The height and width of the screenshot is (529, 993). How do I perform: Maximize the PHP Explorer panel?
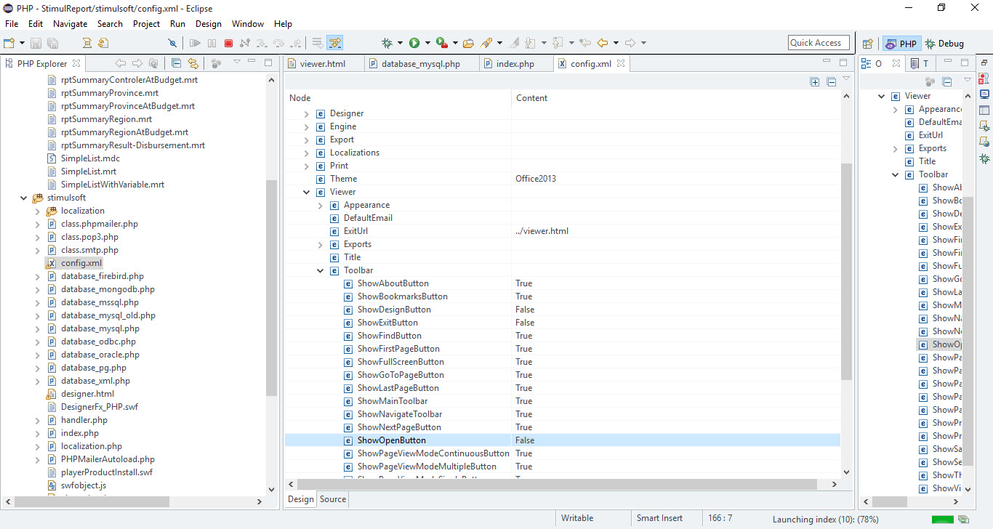click(268, 62)
